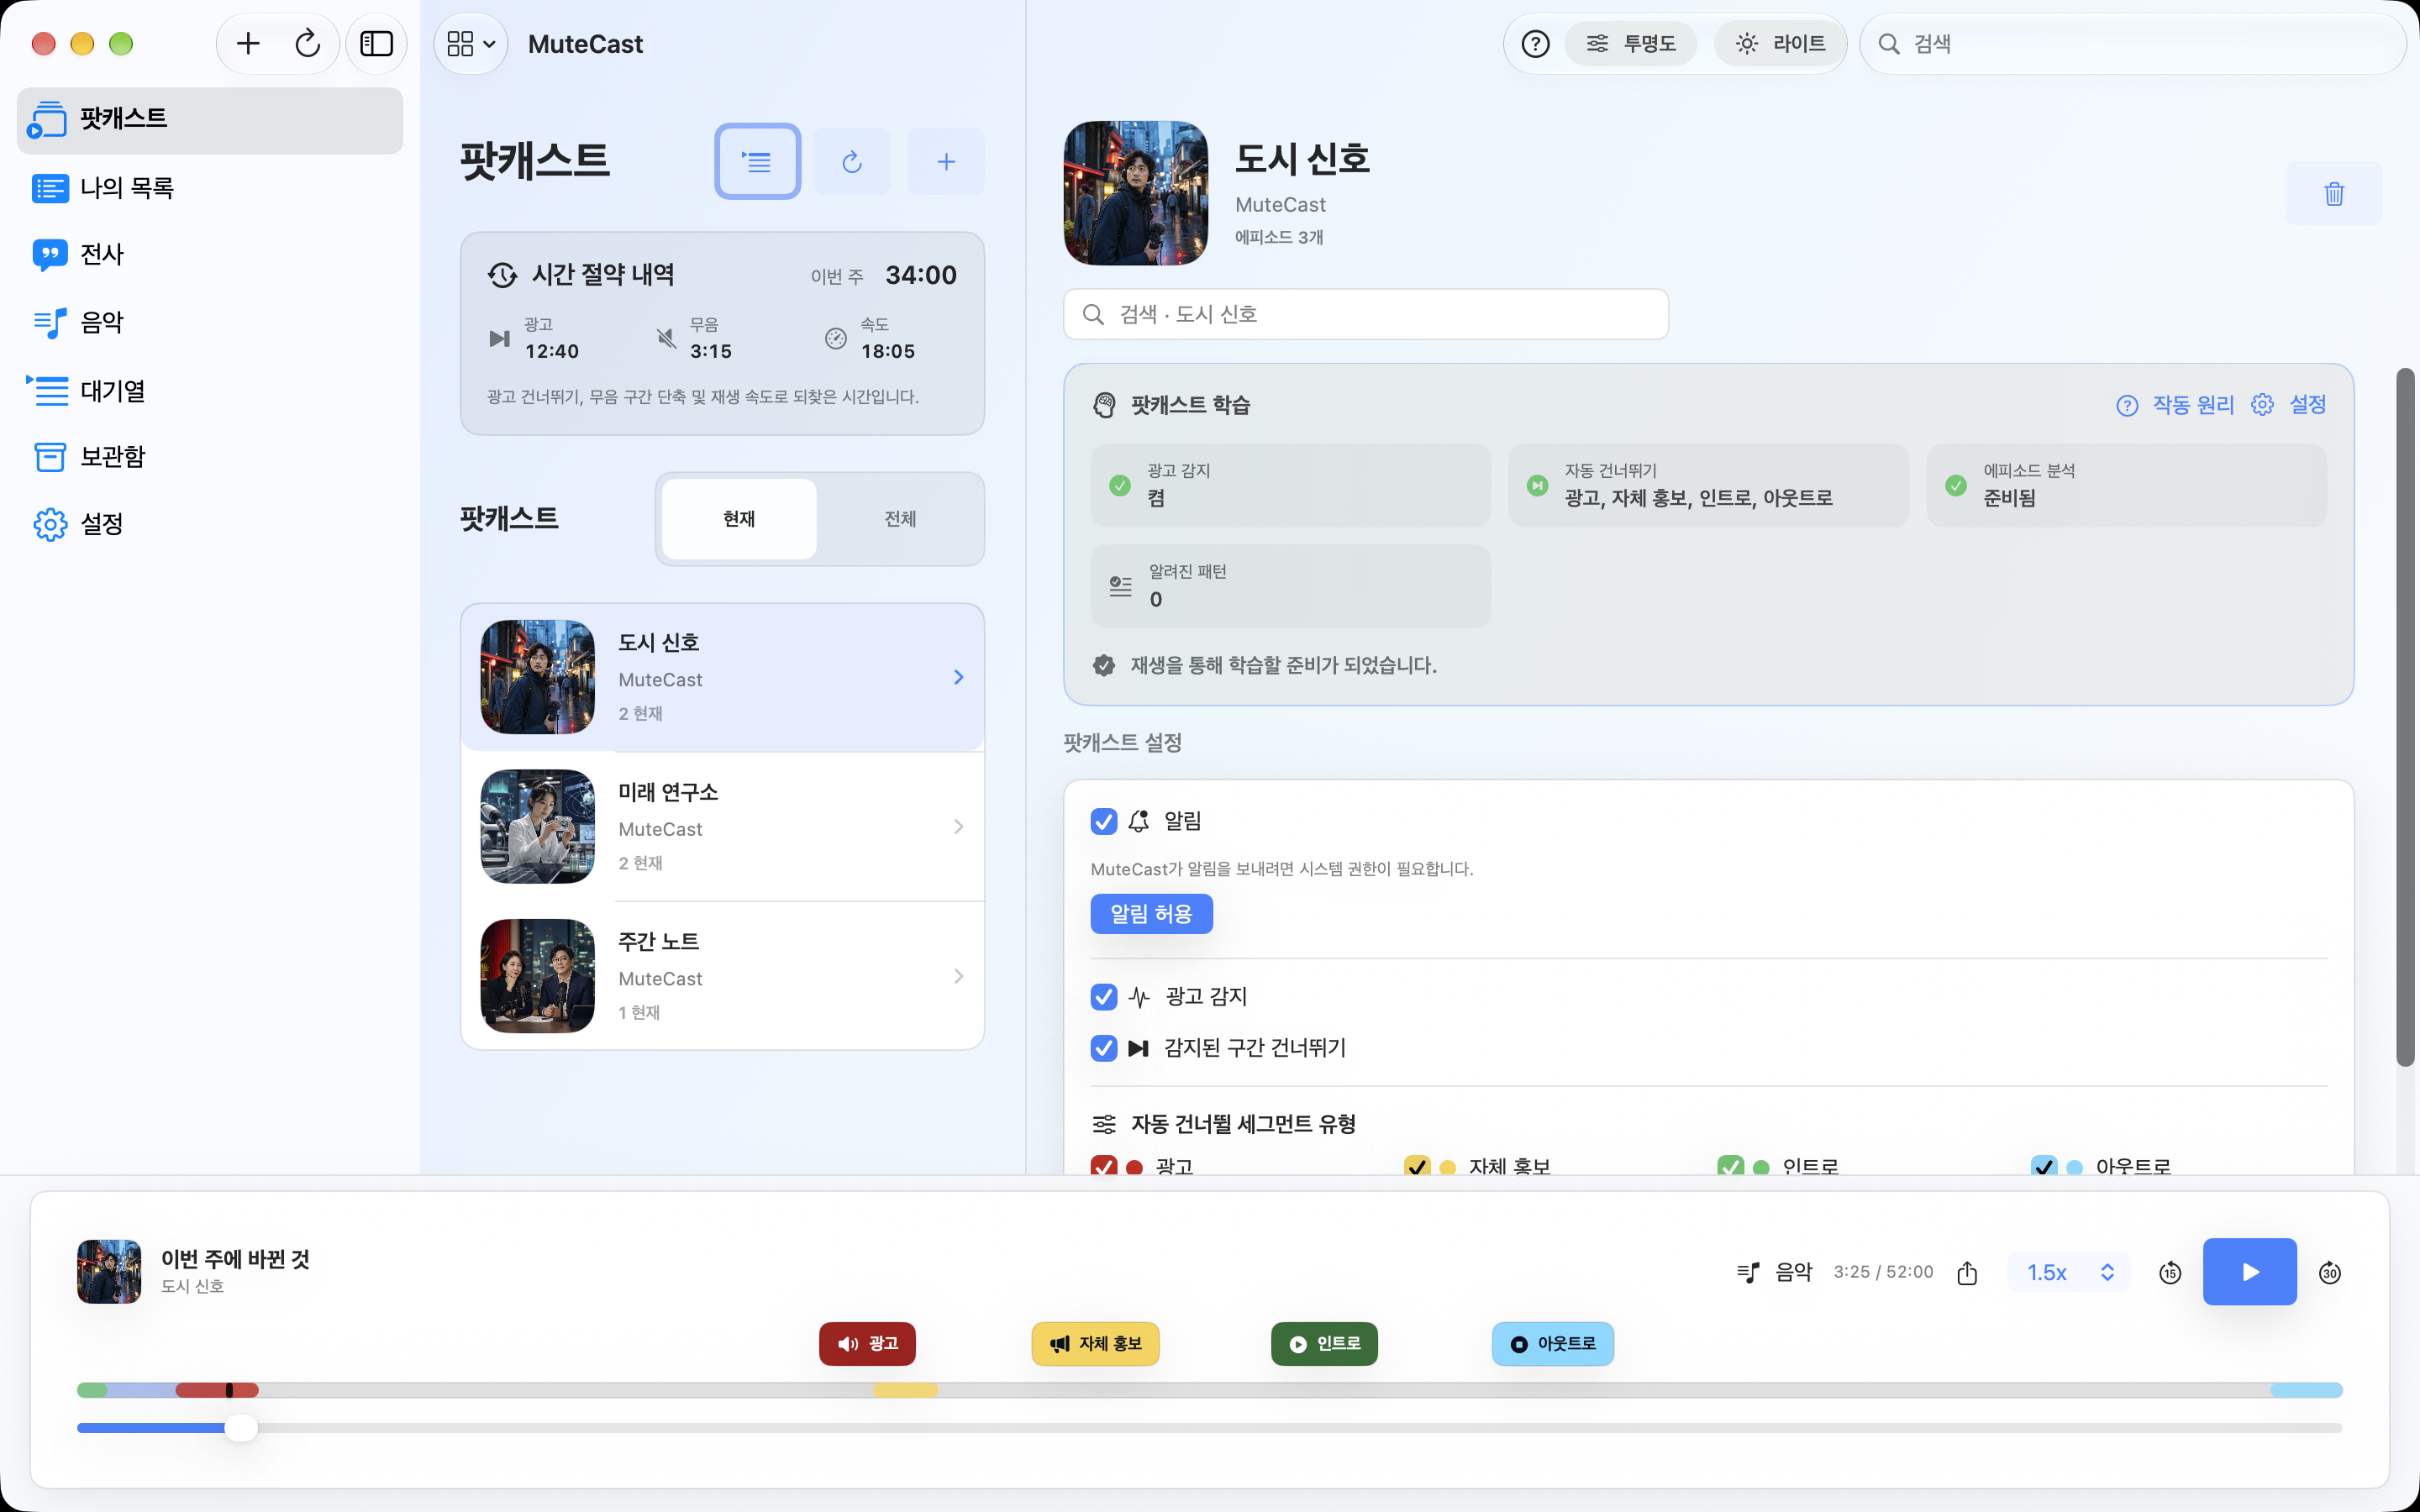Expand the 주간 노트 podcast row chevron
Image resolution: width=2420 pixels, height=1512 pixels.
click(x=958, y=976)
